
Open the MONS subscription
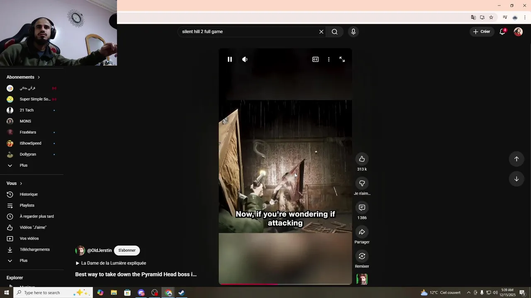point(32,121)
